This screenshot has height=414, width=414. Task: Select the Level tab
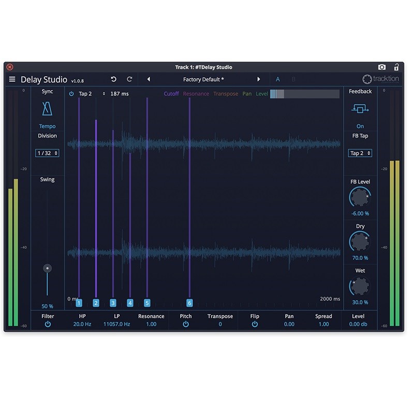(262, 94)
